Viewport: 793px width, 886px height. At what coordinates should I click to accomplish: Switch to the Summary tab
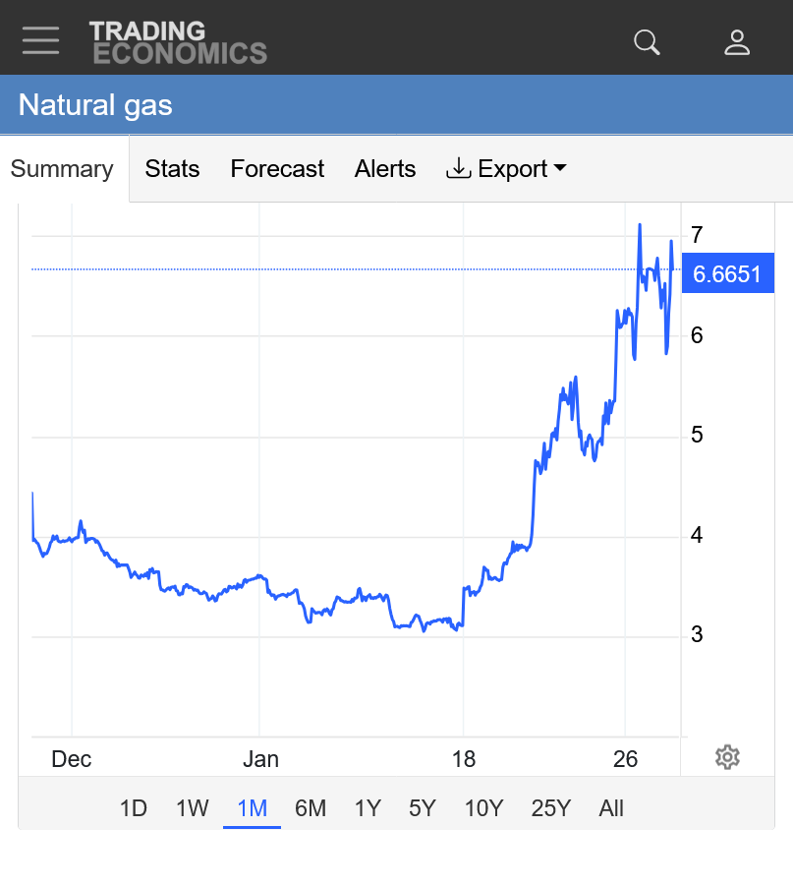click(x=62, y=169)
